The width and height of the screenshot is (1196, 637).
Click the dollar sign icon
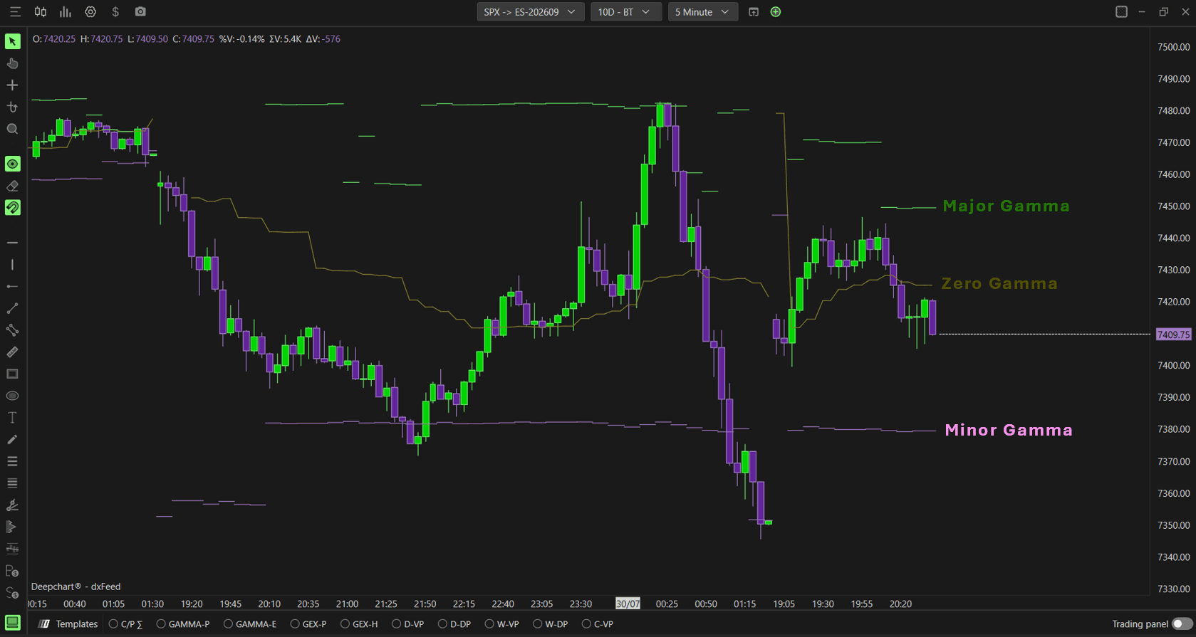point(115,12)
